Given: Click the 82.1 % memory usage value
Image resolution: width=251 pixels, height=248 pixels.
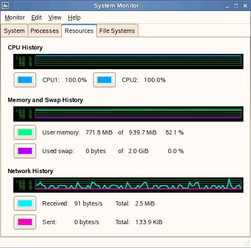Looking at the screenshot, I should (x=174, y=133).
